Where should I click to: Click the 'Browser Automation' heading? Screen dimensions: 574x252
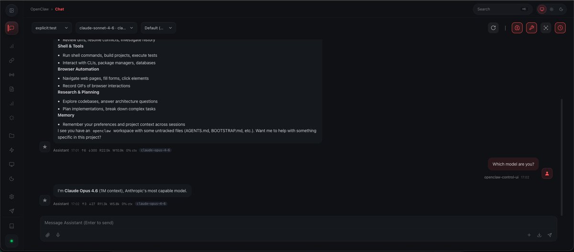pyautogui.click(x=78, y=69)
